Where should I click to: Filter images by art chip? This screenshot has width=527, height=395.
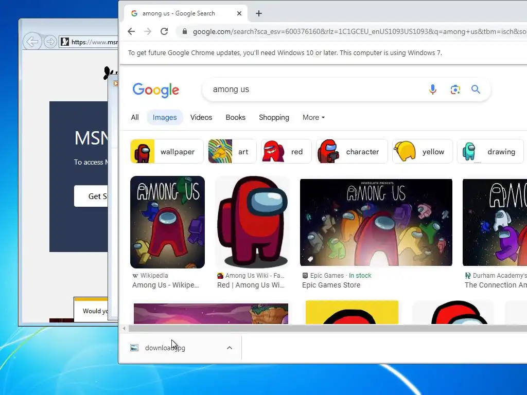[232, 152]
